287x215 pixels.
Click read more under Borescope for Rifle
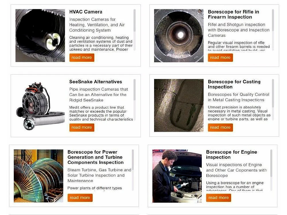tap(220, 58)
